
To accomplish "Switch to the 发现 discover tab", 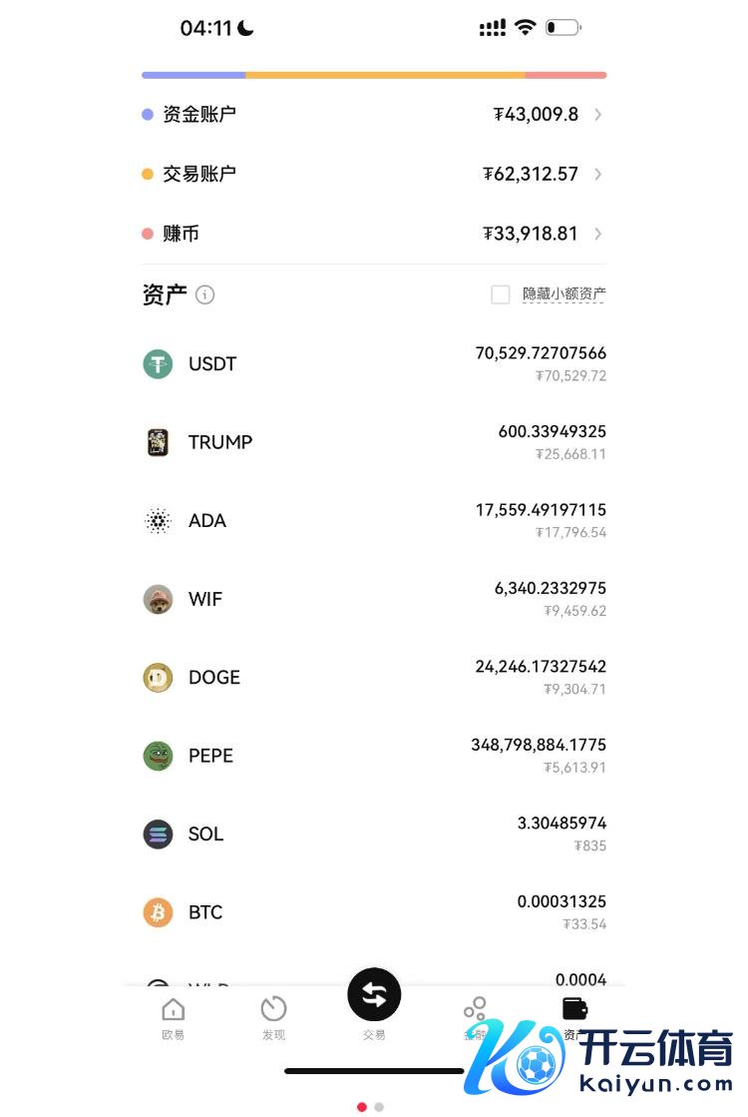I will 273,1018.
